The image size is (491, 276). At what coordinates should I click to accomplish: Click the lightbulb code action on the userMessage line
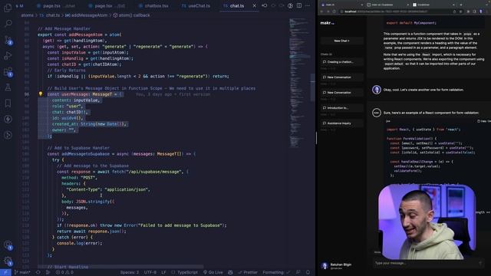coord(41,94)
